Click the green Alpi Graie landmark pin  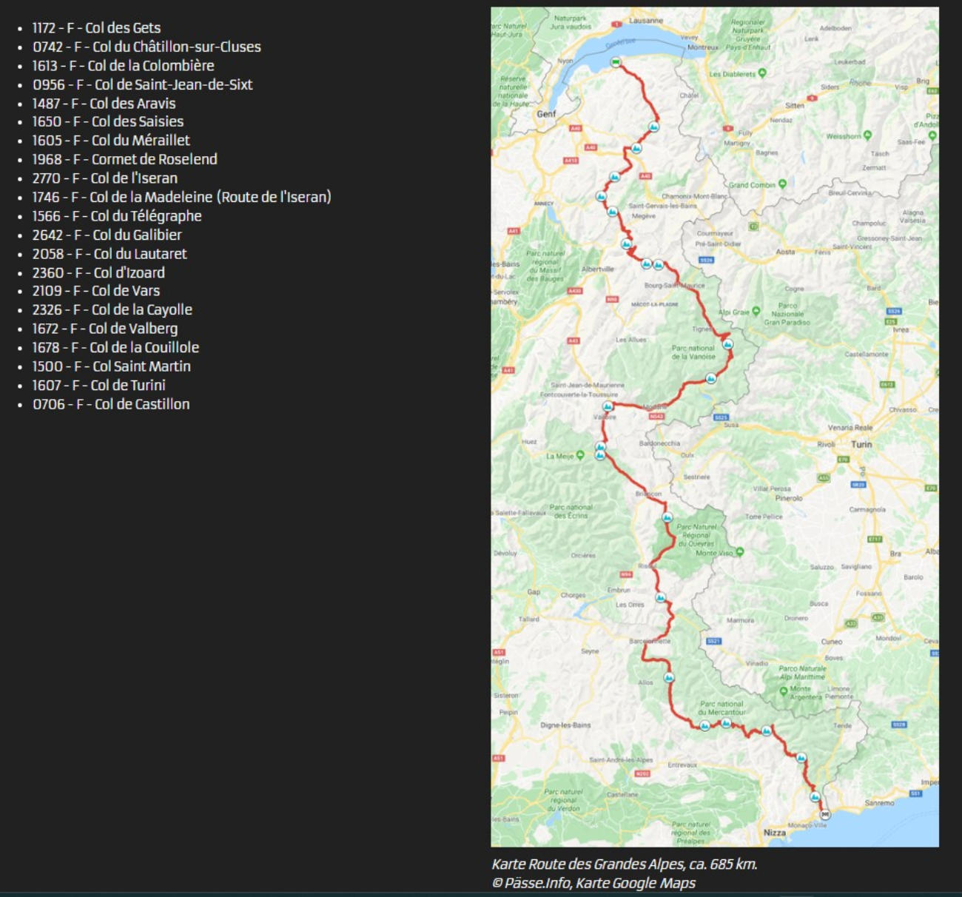(x=756, y=312)
